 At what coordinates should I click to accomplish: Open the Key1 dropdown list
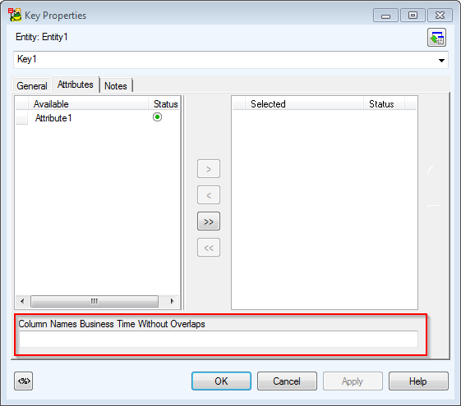tap(441, 61)
